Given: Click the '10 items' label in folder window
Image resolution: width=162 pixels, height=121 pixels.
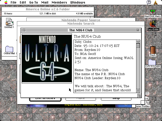Looking at the screenshot, I should coord(8,14).
